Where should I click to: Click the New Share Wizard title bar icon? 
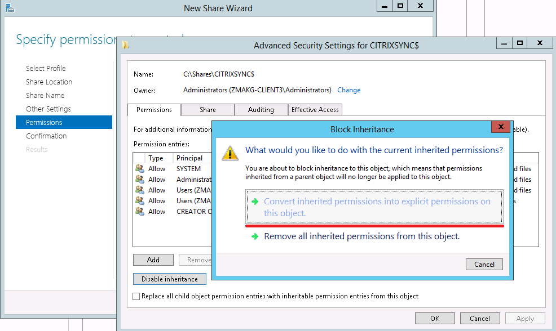coord(8,7)
